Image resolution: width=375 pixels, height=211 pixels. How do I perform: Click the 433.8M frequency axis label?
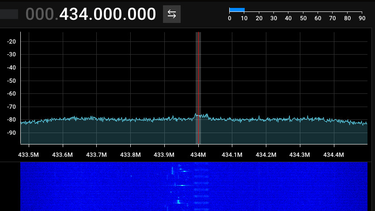click(x=130, y=155)
